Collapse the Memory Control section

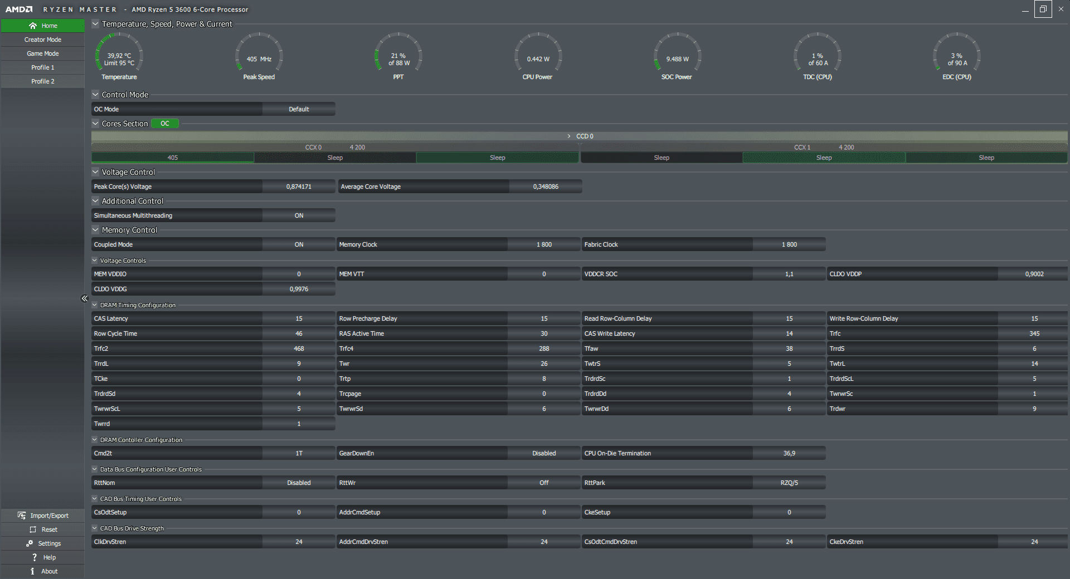[95, 230]
